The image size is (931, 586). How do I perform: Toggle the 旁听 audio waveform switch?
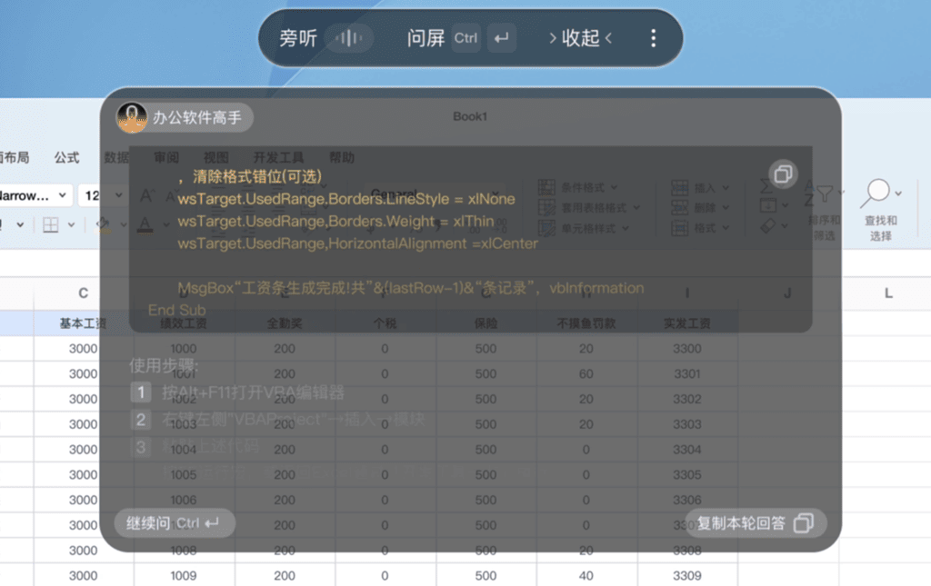pos(349,38)
